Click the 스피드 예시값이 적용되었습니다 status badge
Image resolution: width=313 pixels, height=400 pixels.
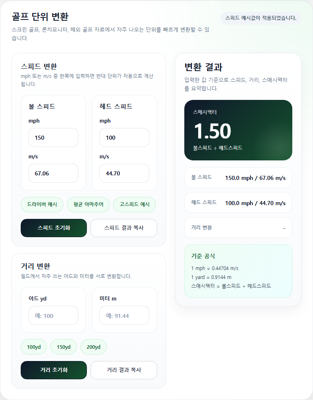click(261, 18)
